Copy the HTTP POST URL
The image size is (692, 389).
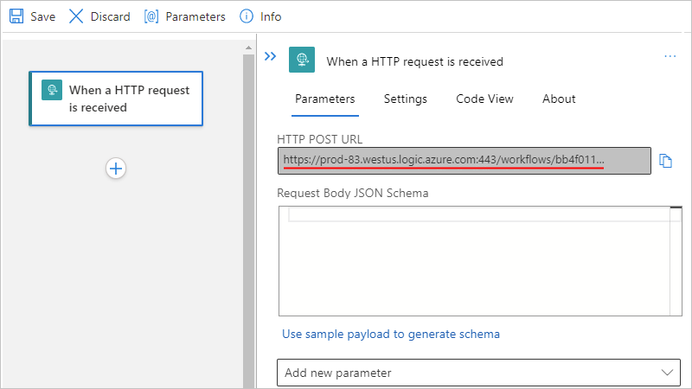coord(665,161)
